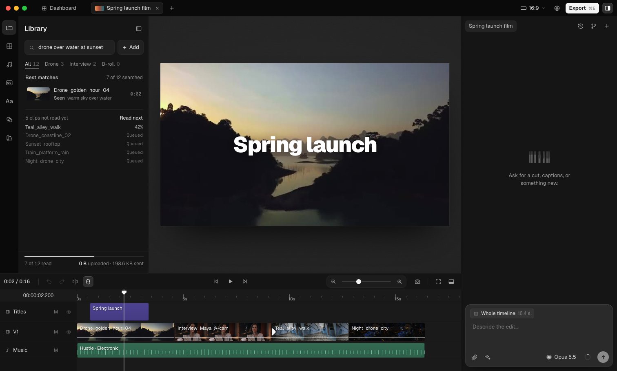617x371 pixels.
Task: Start a new chat with plus icon
Action: coord(607,26)
